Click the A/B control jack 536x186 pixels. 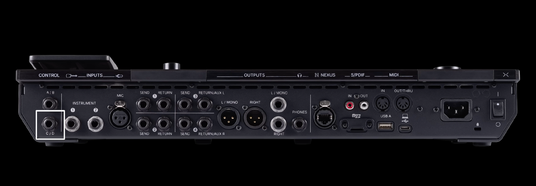tap(50, 104)
